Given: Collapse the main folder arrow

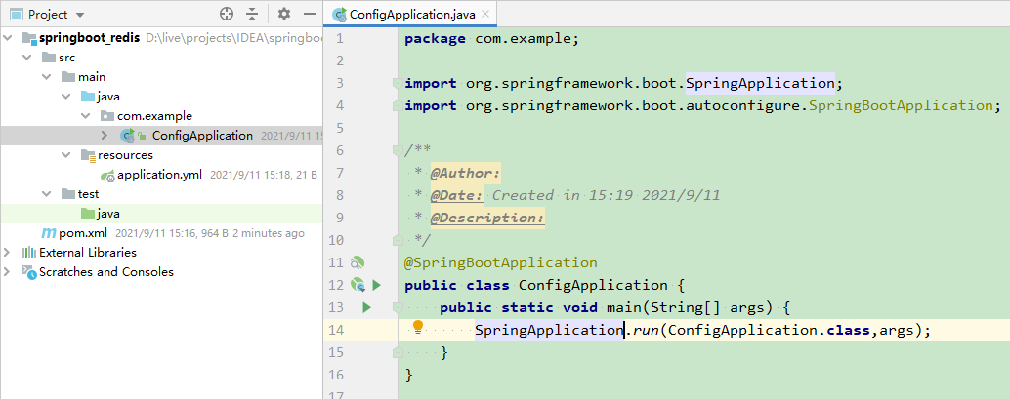Looking at the screenshot, I should [47, 77].
